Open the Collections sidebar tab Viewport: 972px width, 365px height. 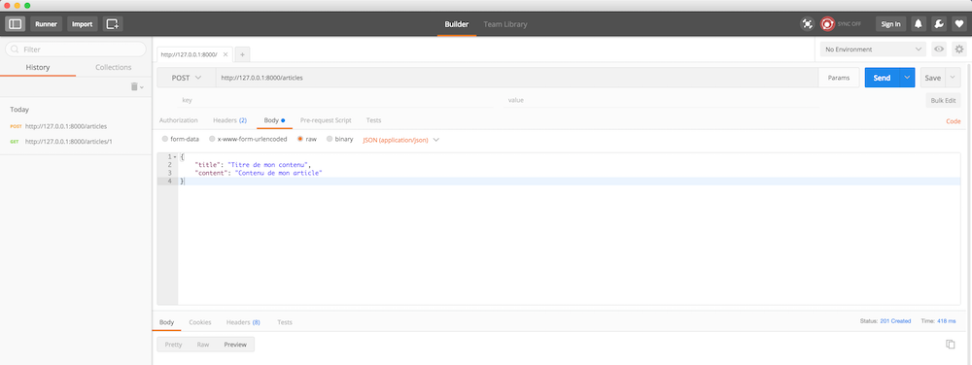pyautogui.click(x=114, y=67)
